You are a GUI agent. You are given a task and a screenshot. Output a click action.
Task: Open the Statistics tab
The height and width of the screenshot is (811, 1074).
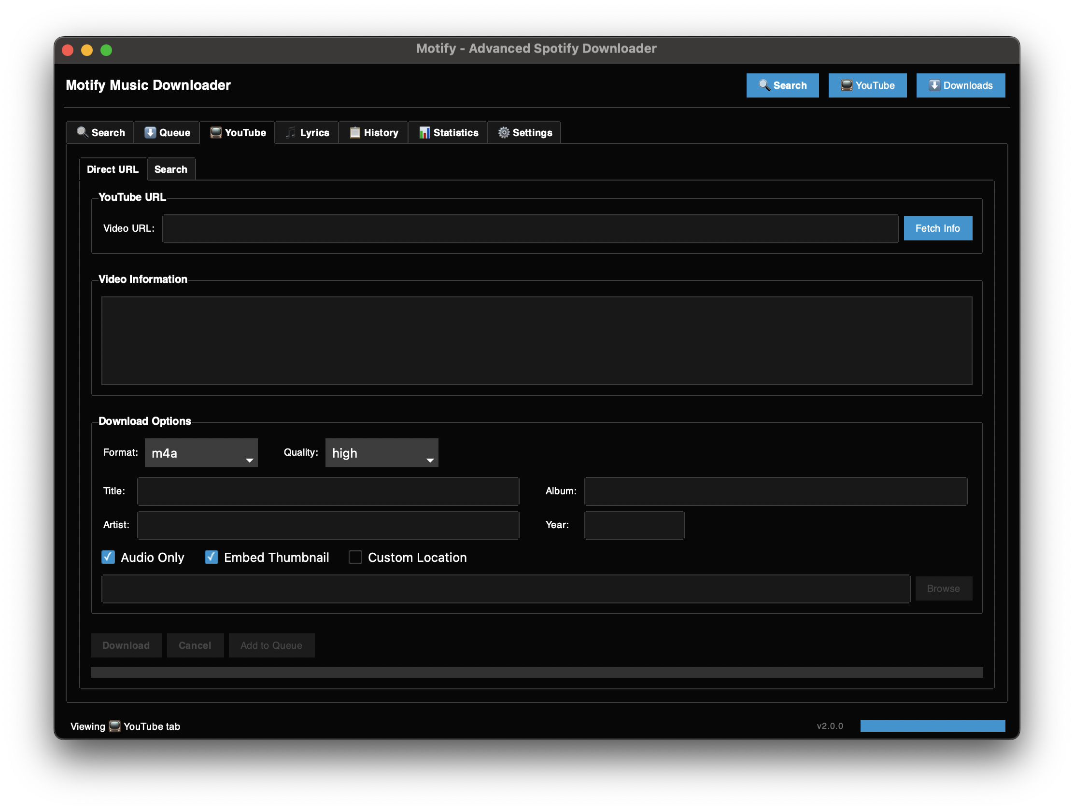tap(448, 132)
